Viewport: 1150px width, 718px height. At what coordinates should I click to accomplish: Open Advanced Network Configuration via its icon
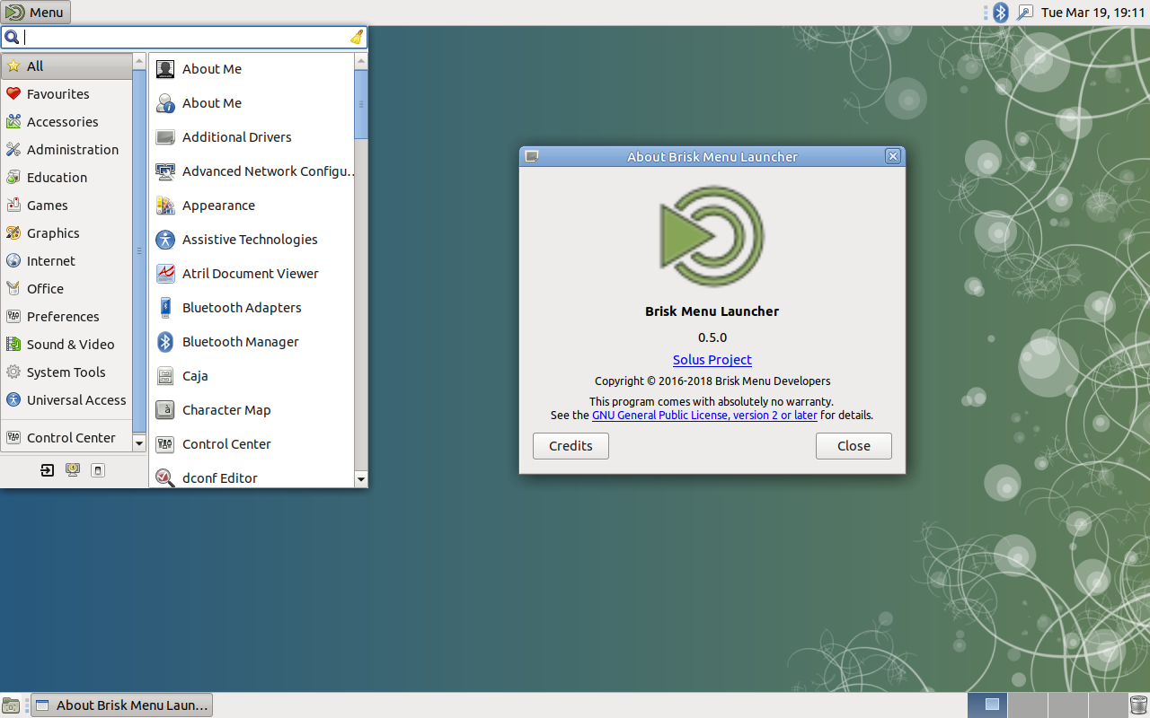165,171
